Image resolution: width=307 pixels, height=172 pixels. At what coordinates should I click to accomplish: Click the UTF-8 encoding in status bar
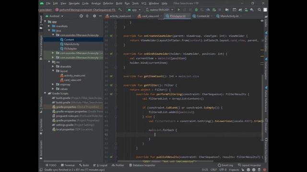(x=223, y=170)
